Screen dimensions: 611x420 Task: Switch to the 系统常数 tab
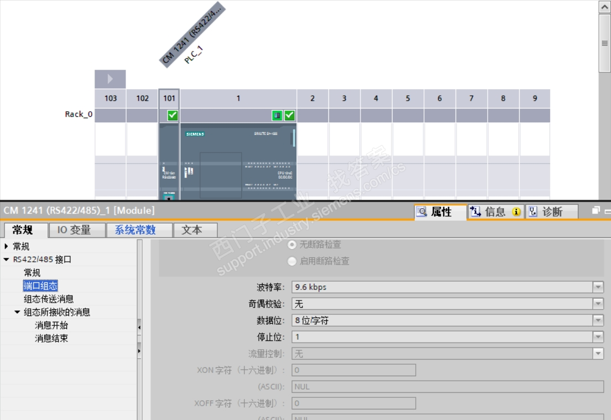pos(139,230)
